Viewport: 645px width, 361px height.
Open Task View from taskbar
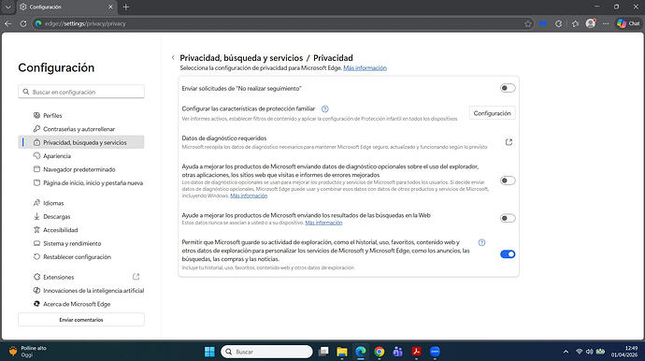(x=323, y=352)
